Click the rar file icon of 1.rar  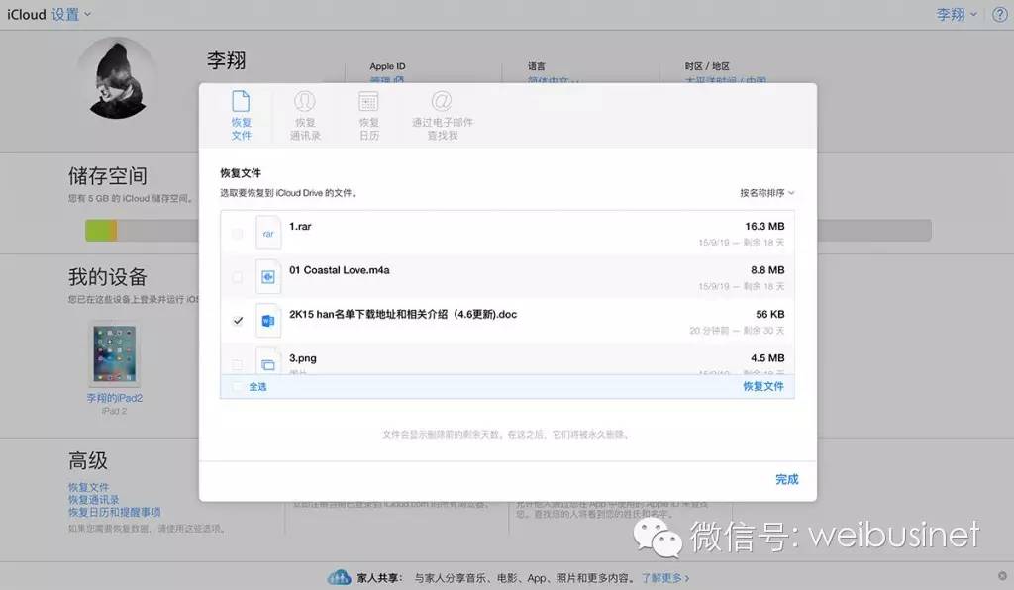tap(267, 233)
